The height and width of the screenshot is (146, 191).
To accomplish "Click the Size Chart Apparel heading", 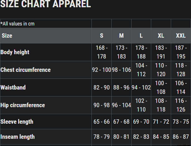I will (46, 4).
